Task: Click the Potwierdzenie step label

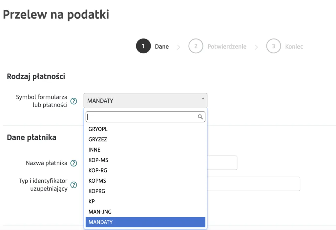Action: point(227,46)
